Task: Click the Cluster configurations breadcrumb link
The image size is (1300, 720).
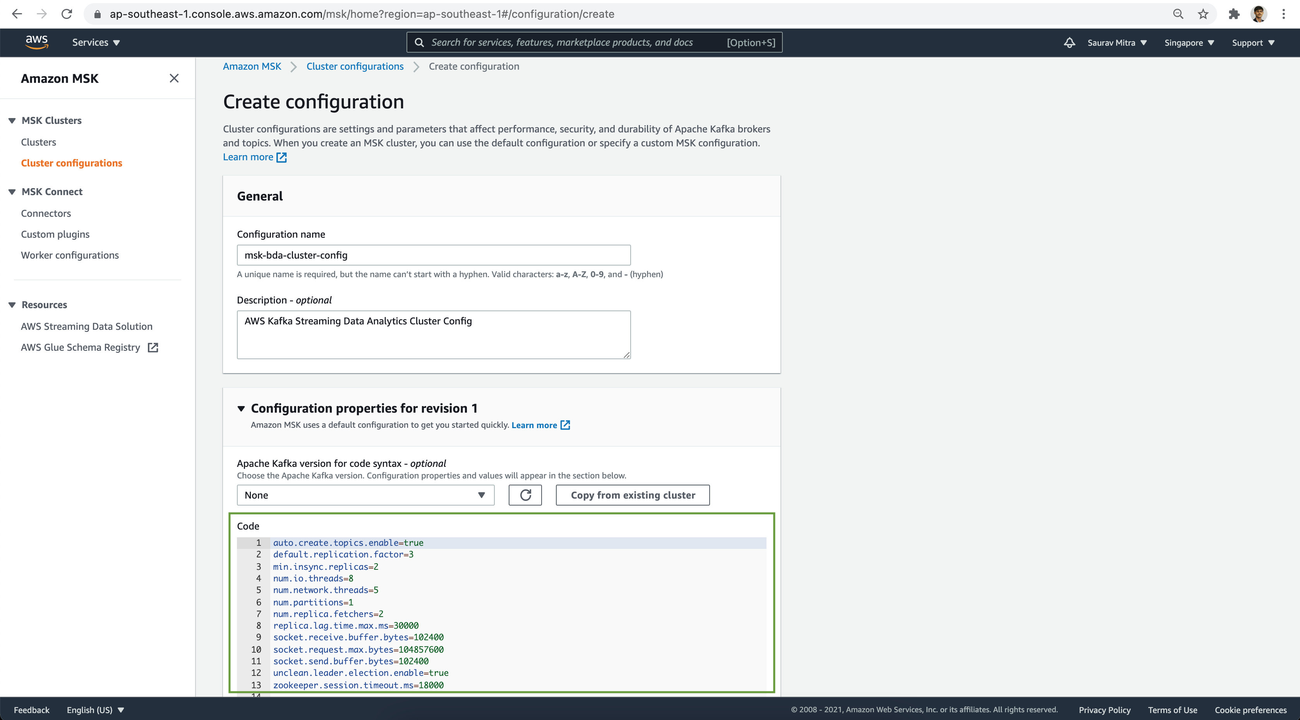Action: click(x=355, y=66)
